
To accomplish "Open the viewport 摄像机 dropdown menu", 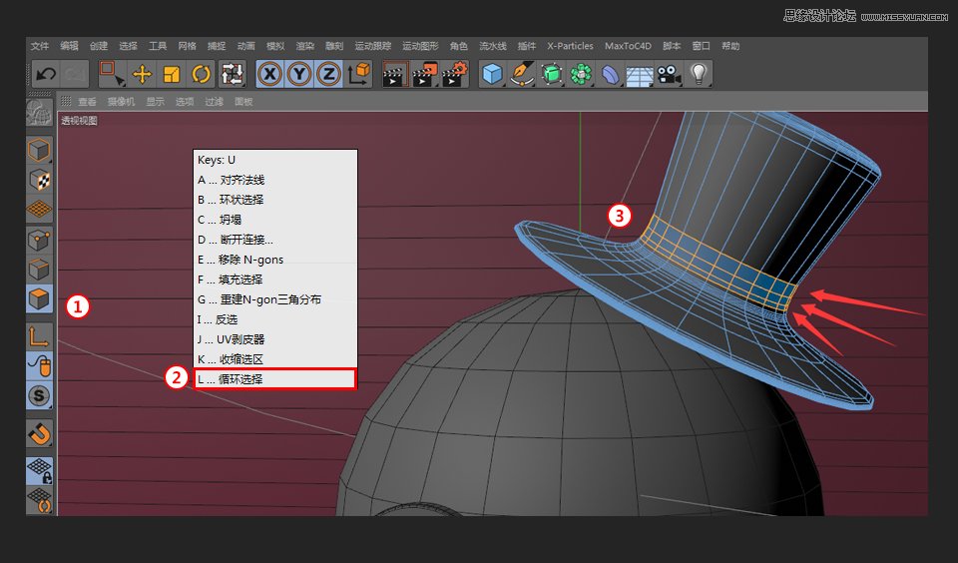I will [121, 102].
